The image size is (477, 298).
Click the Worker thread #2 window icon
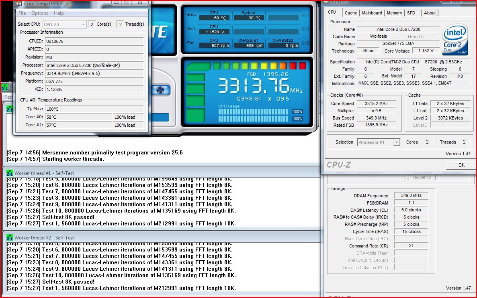click(x=9, y=237)
